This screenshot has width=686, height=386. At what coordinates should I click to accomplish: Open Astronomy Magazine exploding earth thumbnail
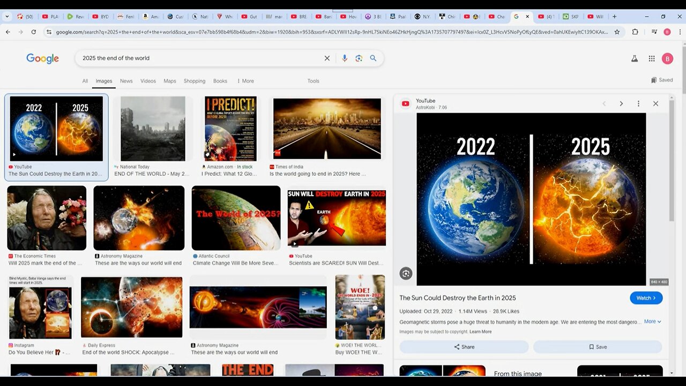click(x=139, y=218)
